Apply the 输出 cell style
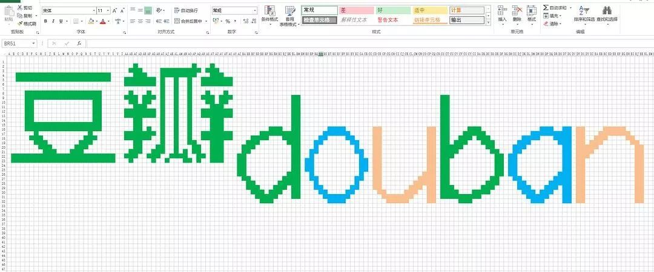This screenshot has height=272, width=654. (467, 20)
